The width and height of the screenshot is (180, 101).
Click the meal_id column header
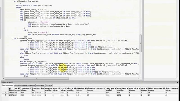[144, 89]
